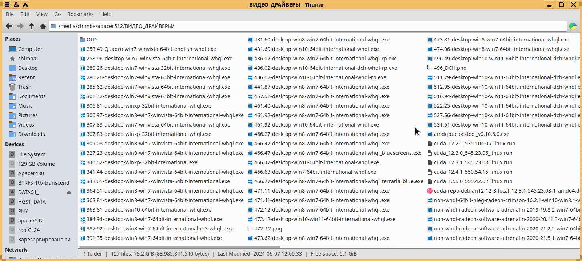Go to home folder icon
The height and width of the screenshot is (261, 582).
(x=43, y=26)
